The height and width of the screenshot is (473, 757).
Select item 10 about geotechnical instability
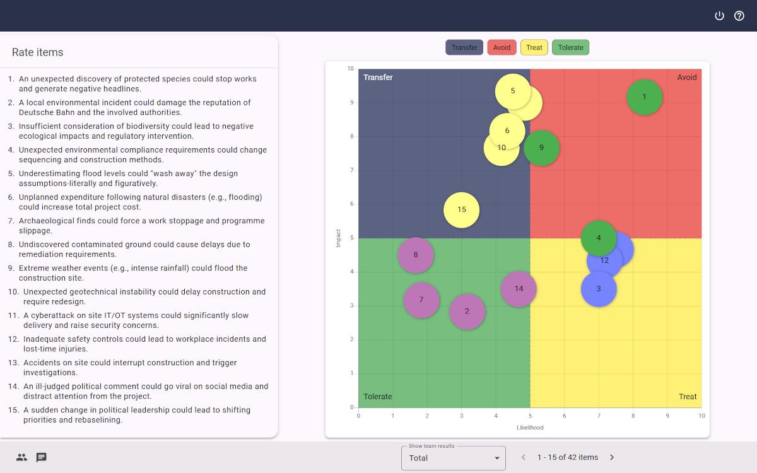pos(139,296)
